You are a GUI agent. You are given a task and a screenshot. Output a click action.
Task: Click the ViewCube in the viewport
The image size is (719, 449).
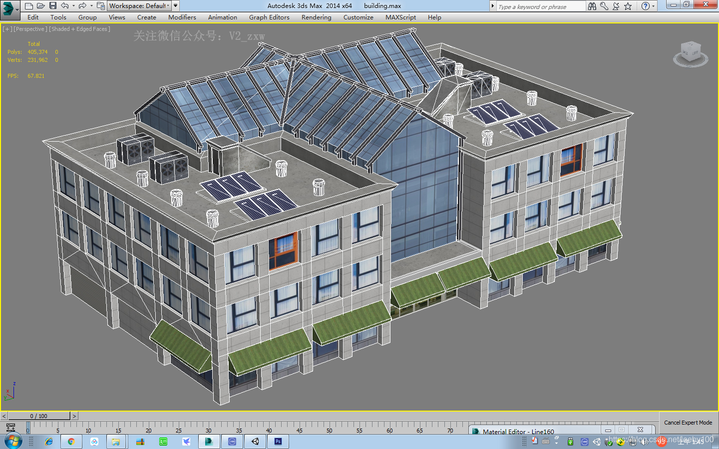[691, 53]
